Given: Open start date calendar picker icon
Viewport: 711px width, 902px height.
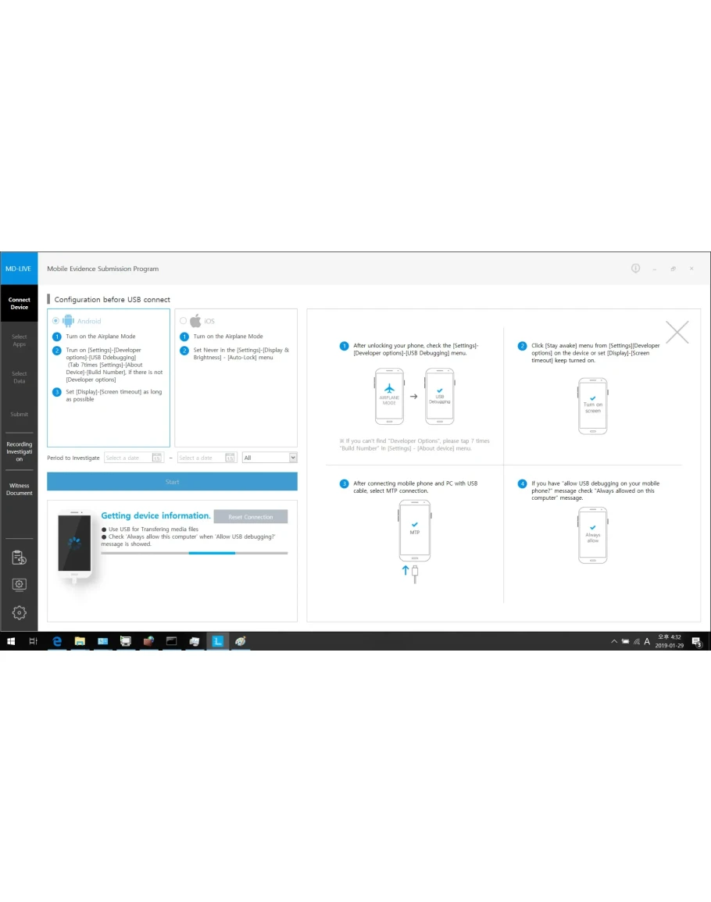Looking at the screenshot, I should point(157,458).
